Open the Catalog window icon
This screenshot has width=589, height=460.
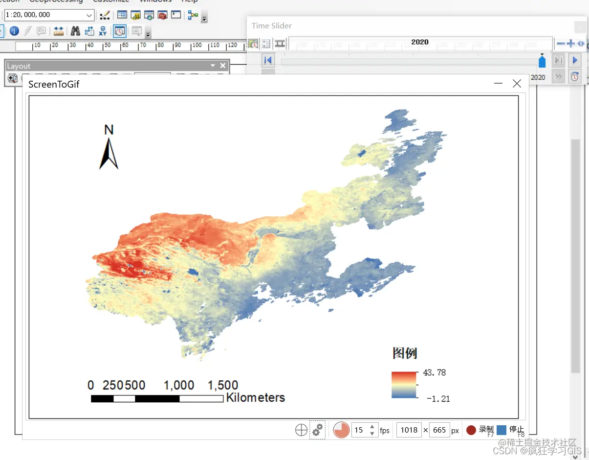(x=135, y=15)
